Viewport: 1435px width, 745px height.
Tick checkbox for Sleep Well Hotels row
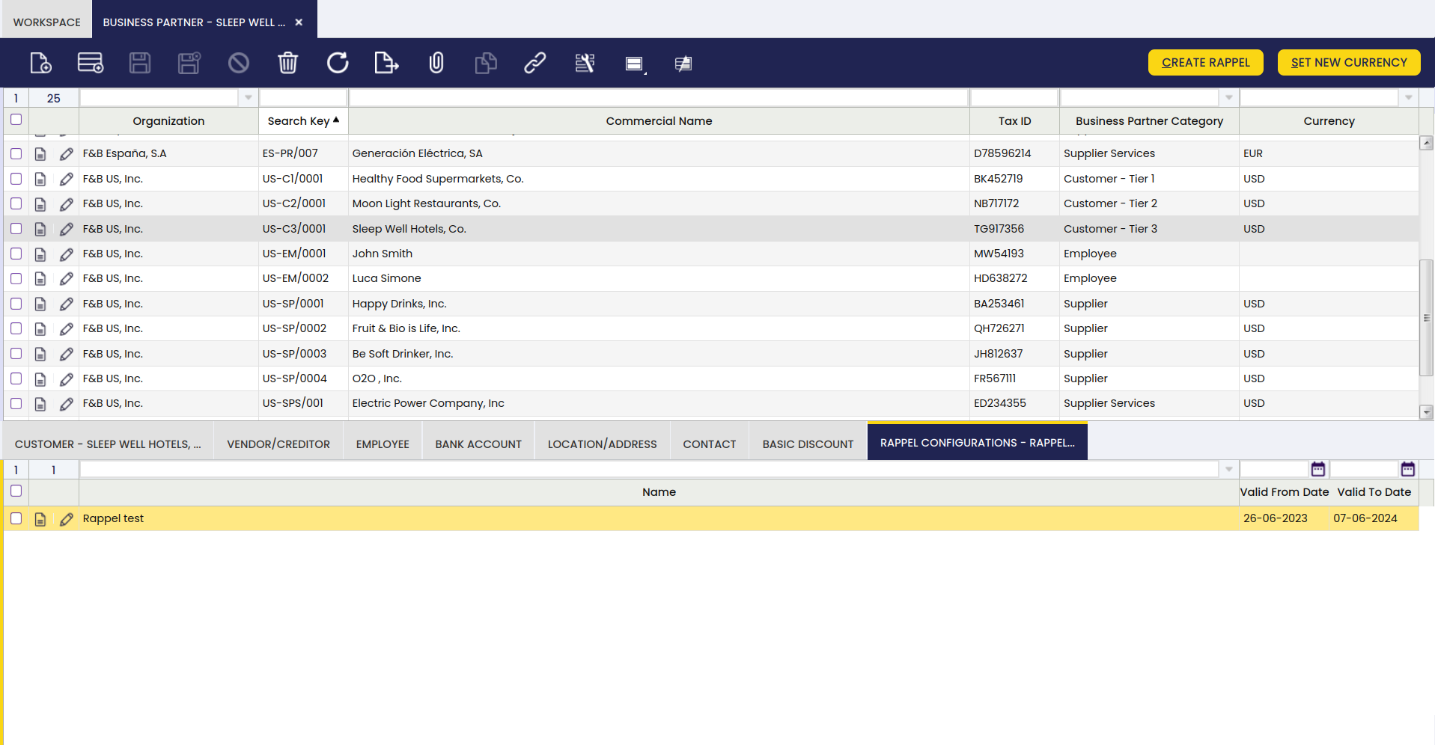click(16, 228)
